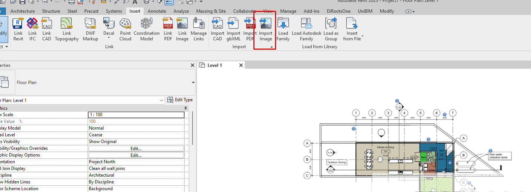Open the Link Revit tool
Image resolution: width=531 pixels, height=192 pixels.
click(18, 29)
